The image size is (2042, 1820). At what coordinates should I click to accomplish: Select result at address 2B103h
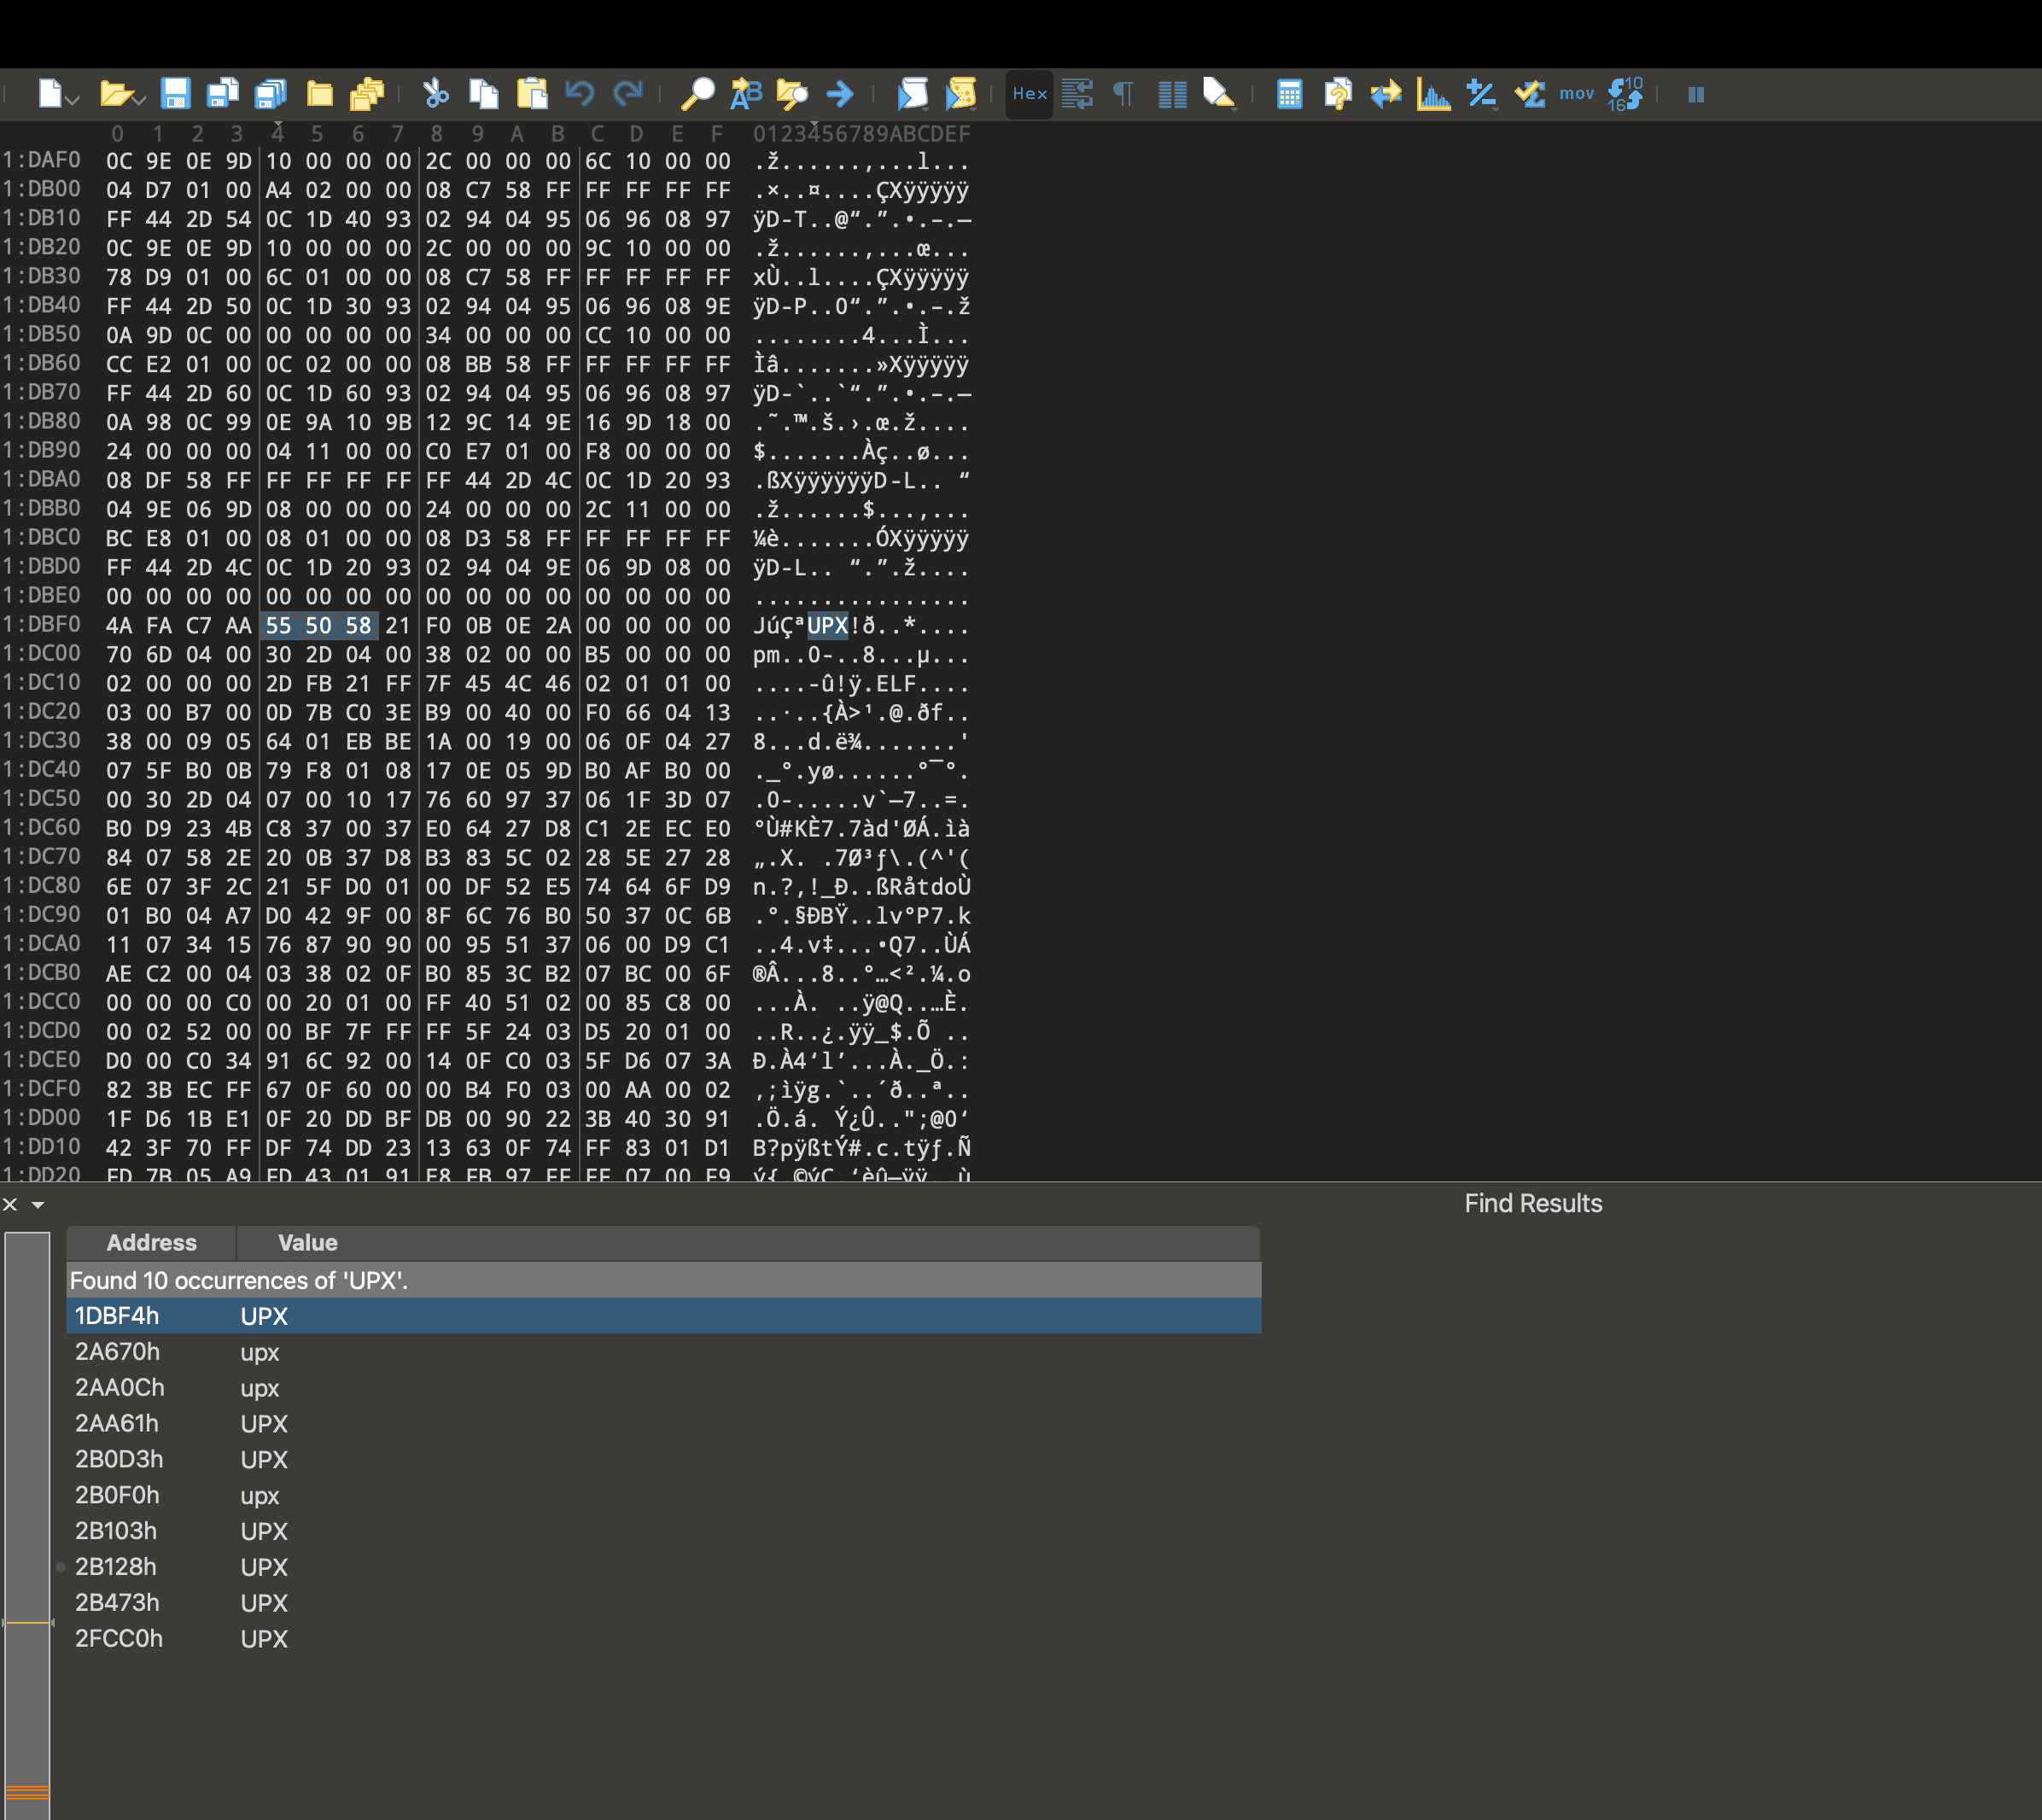tap(664, 1531)
